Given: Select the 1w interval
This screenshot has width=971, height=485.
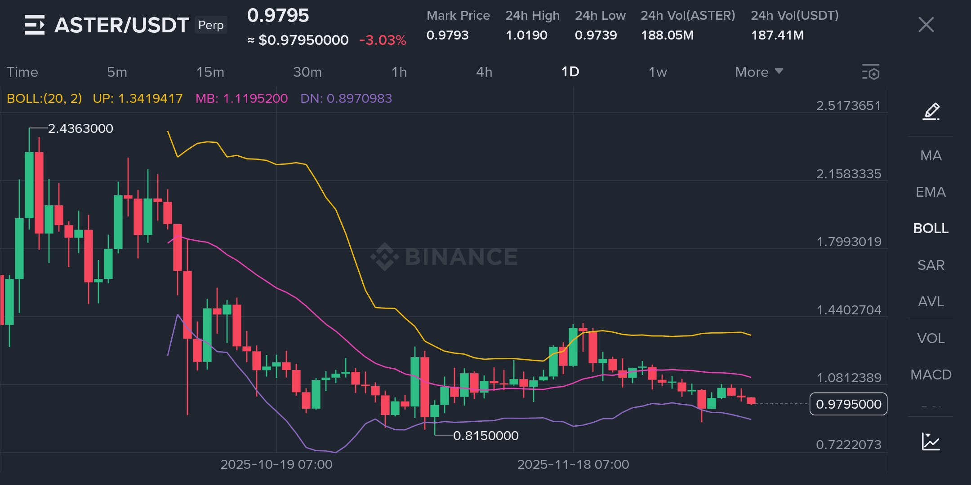Looking at the screenshot, I should coord(657,72).
